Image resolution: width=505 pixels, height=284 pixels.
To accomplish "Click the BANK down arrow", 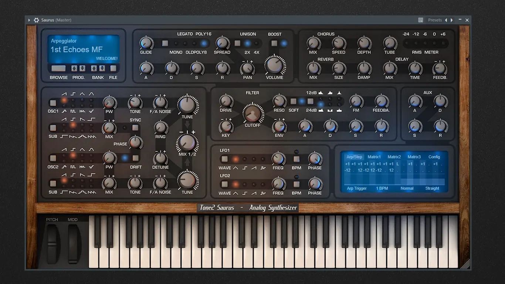I will pos(102,68).
